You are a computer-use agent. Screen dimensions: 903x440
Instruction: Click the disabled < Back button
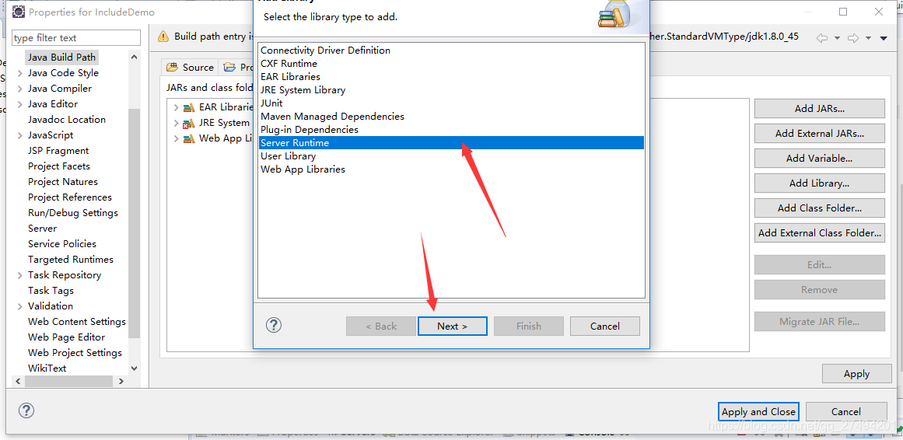pos(380,326)
